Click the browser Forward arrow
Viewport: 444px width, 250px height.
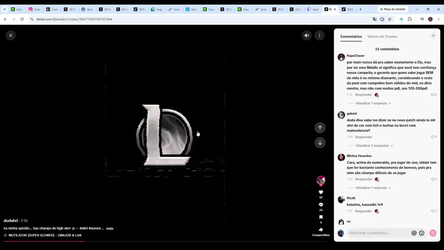[14, 19]
